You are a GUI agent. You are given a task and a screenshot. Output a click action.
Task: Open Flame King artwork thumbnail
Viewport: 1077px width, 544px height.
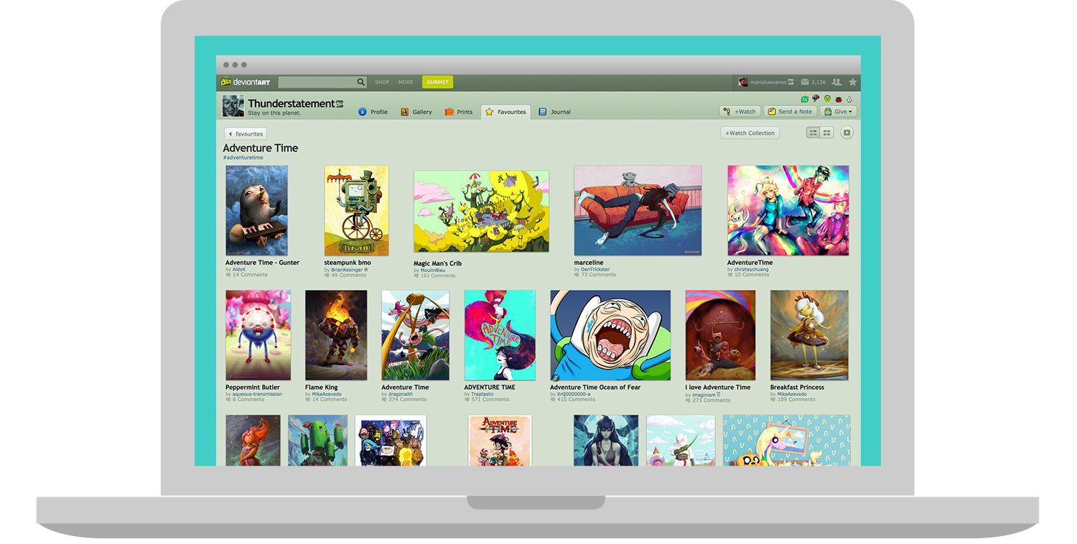336,335
